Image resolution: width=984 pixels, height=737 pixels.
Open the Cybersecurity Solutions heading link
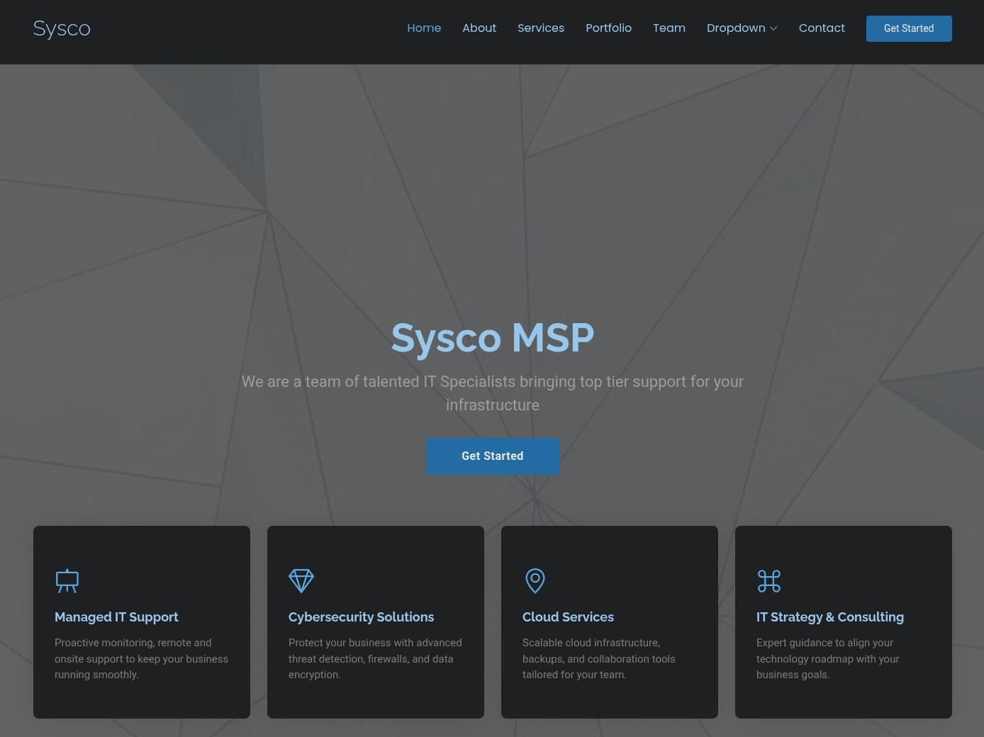click(361, 617)
